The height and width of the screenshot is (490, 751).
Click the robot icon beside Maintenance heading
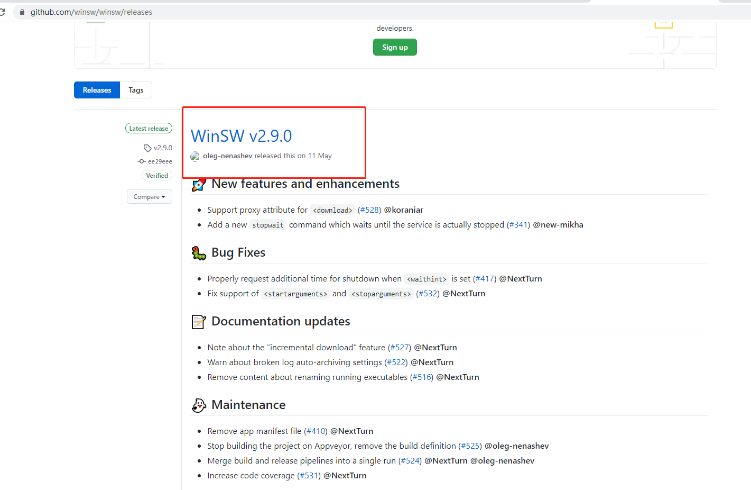click(198, 405)
